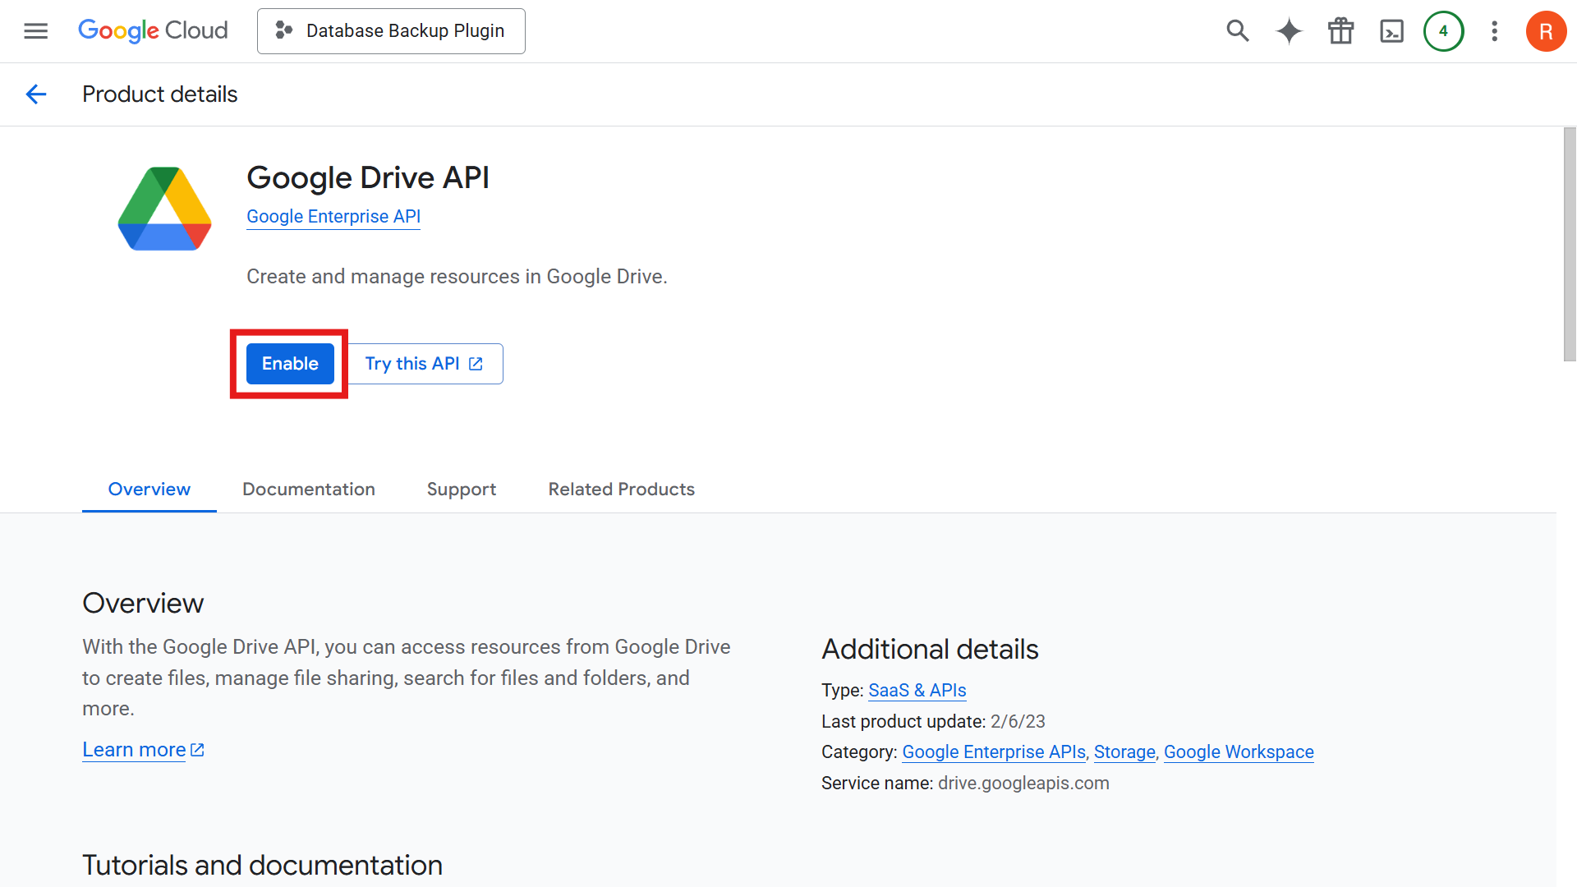Open the Database Backup Plugin project picker
Viewport: 1577px width, 887px height.
pos(391,31)
